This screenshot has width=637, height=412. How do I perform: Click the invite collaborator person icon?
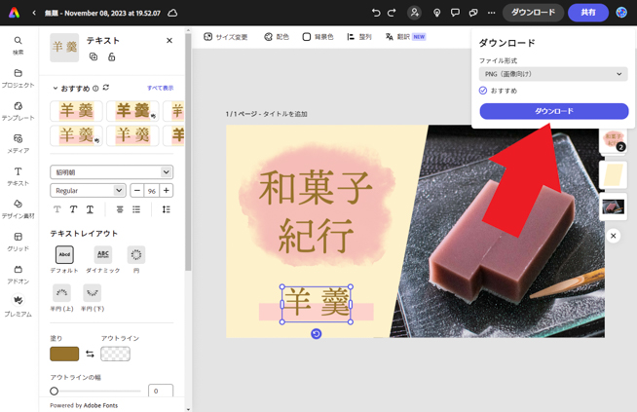(x=414, y=13)
